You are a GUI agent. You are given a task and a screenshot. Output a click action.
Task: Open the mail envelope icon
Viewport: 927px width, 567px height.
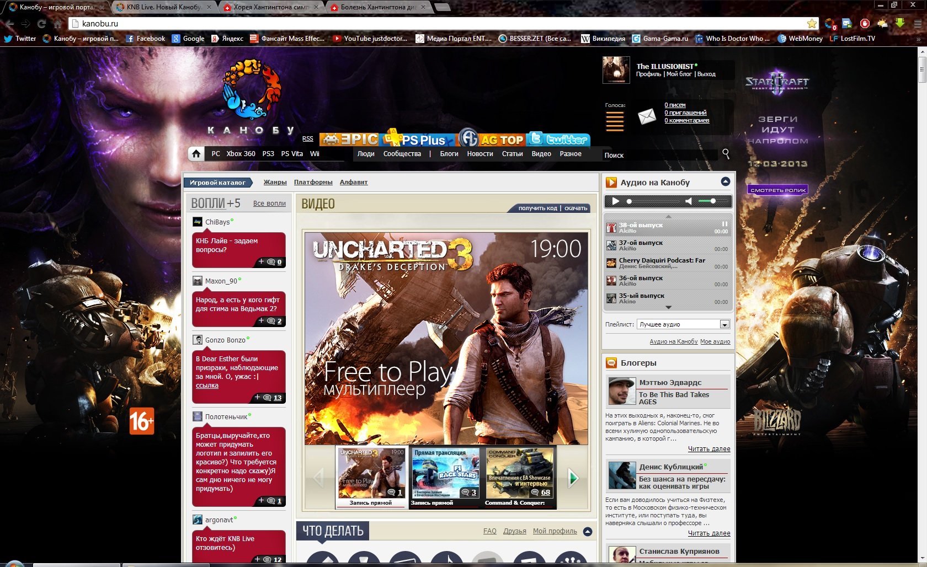(x=647, y=116)
